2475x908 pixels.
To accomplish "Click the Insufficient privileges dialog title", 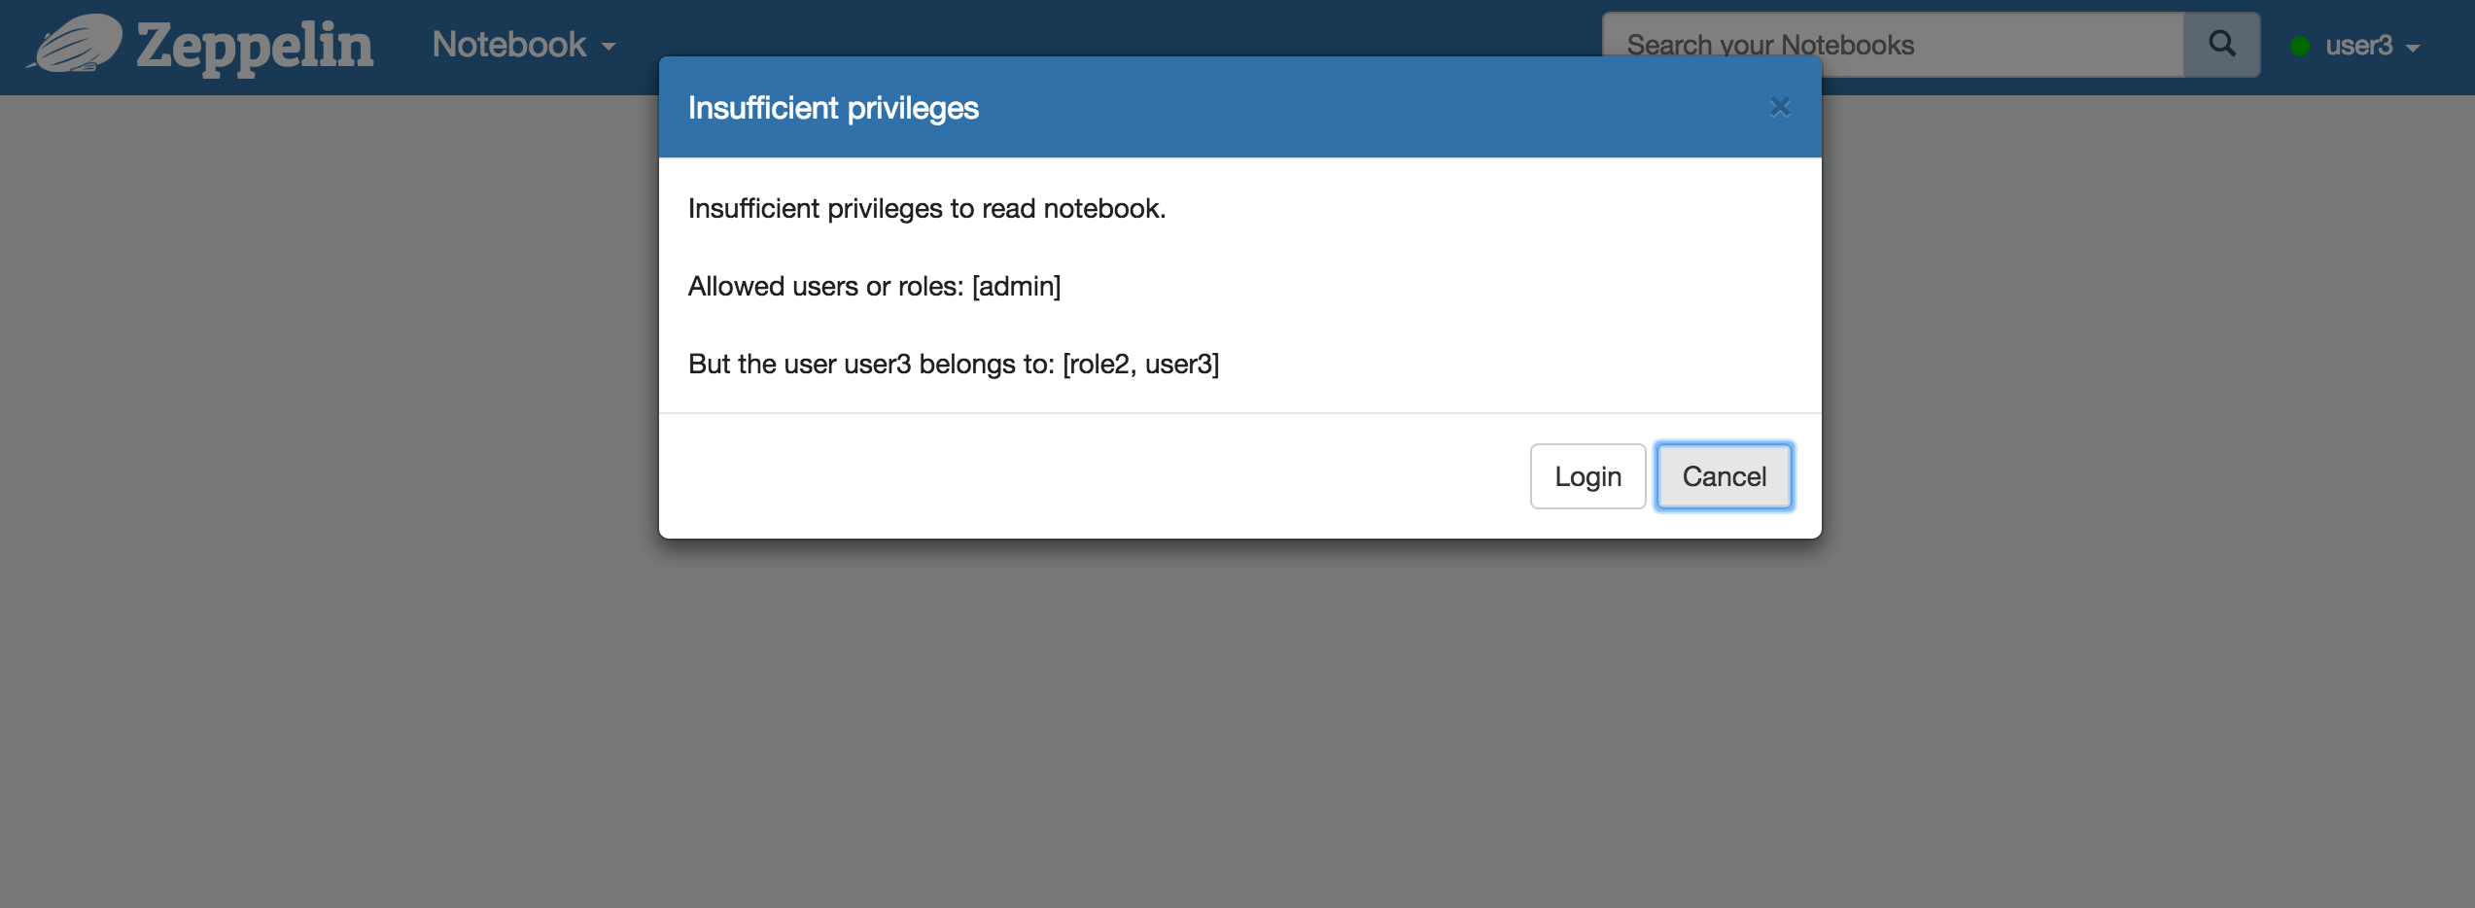I will click(x=833, y=108).
